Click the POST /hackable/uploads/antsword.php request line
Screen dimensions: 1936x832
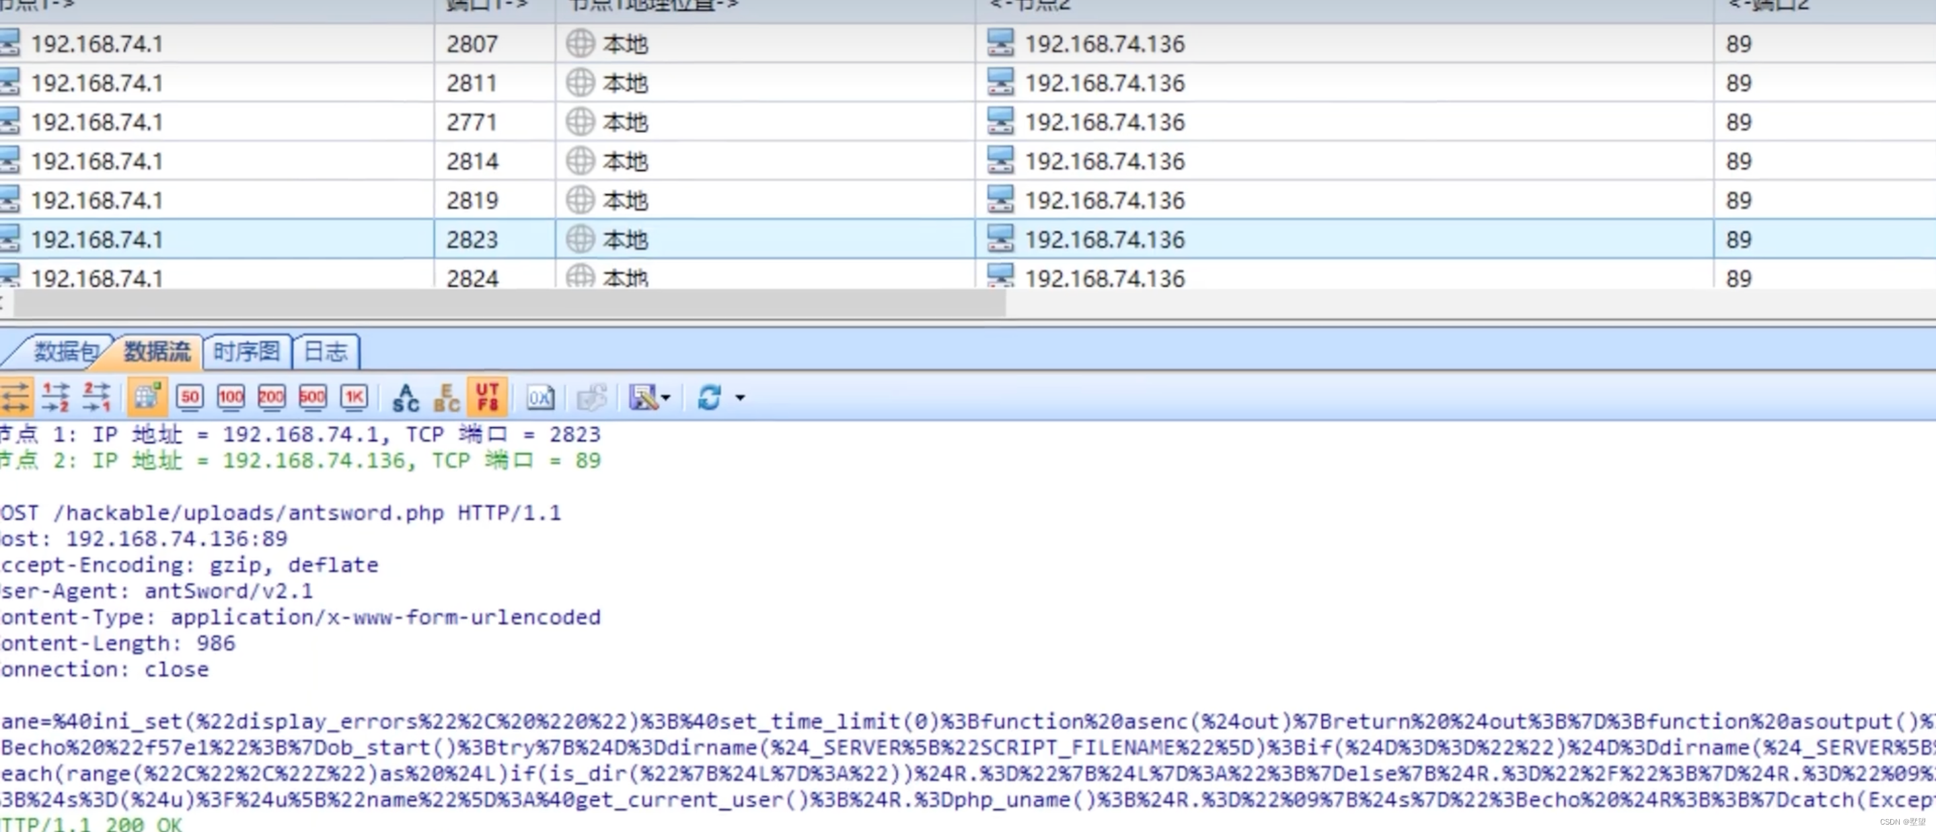coord(281,513)
